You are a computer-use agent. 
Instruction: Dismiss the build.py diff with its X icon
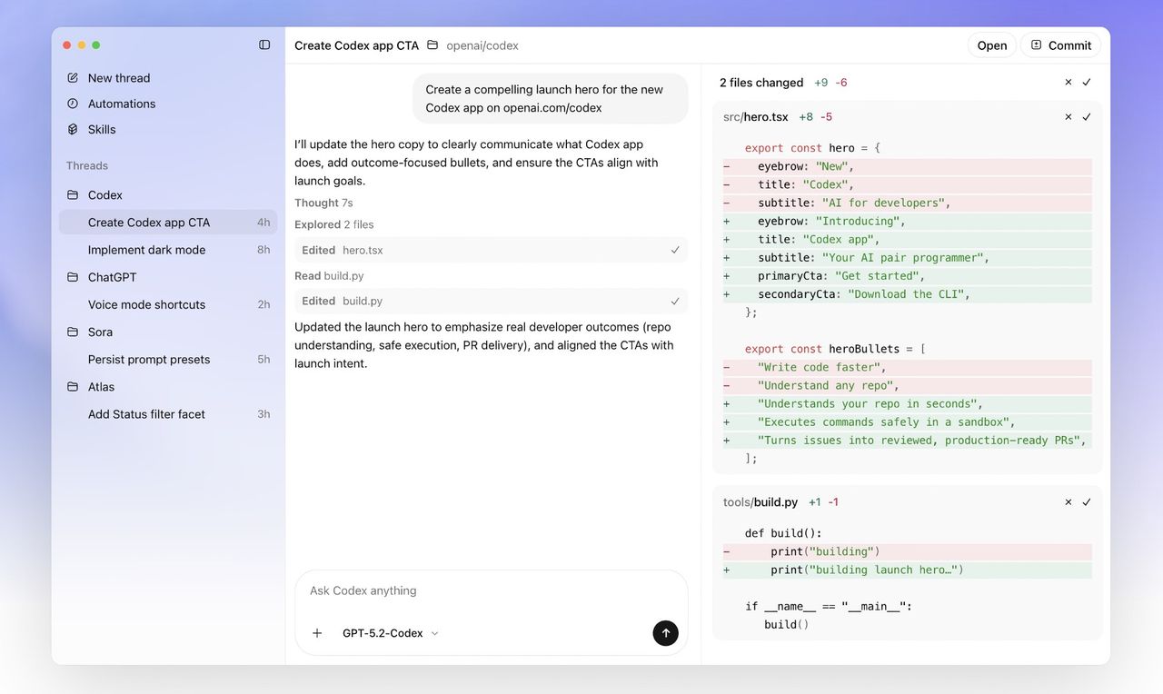1068,501
